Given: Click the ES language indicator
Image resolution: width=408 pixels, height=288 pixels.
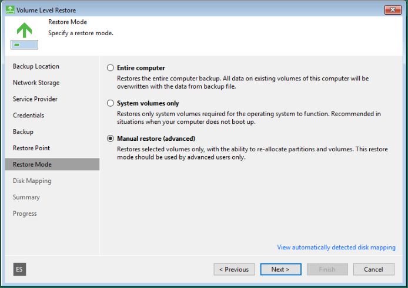Looking at the screenshot, I should coord(19,269).
